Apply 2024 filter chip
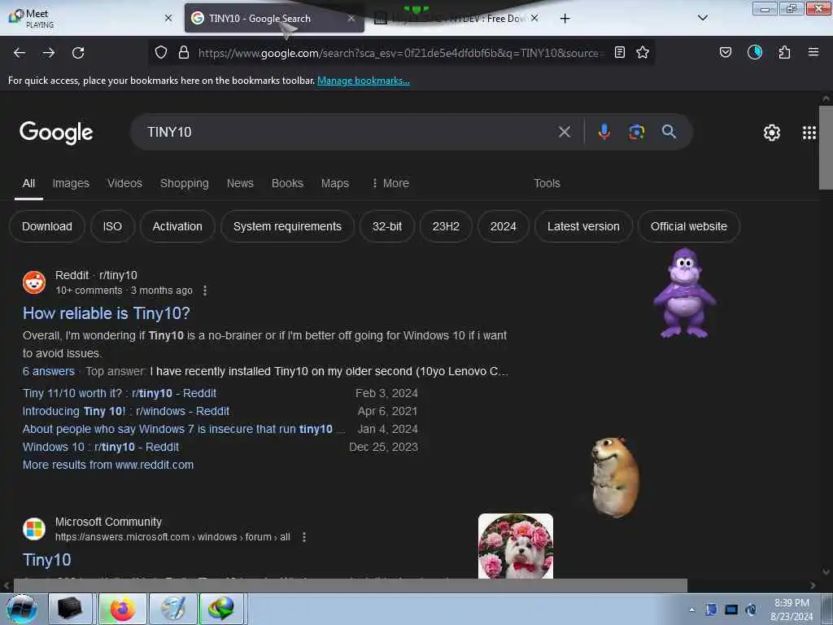This screenshot has height=625, width=833. 504,226
